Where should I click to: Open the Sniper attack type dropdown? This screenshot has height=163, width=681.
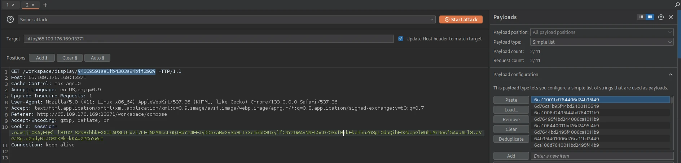click(227, 19)
